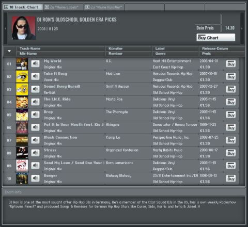This screenshot has height=227, width=248.
Task: Click label Nasty Habits Music
Action: coord(167,150)
